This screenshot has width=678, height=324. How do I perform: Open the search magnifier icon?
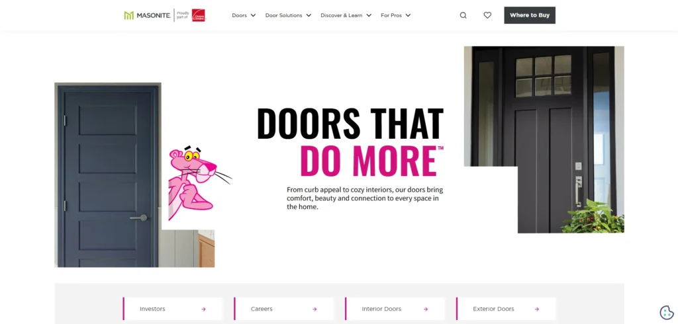pos(463,15)
